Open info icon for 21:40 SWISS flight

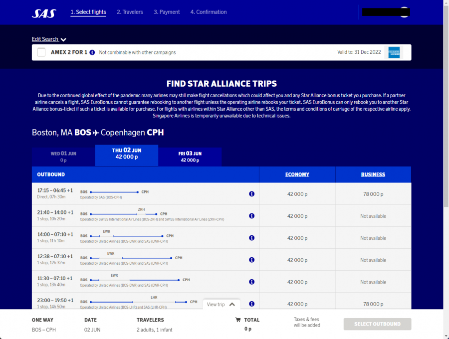click(251, 216)
